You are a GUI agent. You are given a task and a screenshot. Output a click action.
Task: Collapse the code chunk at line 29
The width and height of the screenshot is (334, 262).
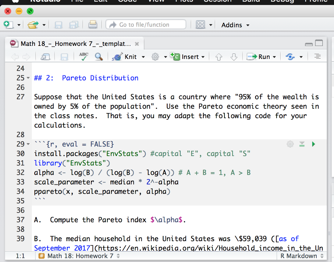tap(28, 144)
